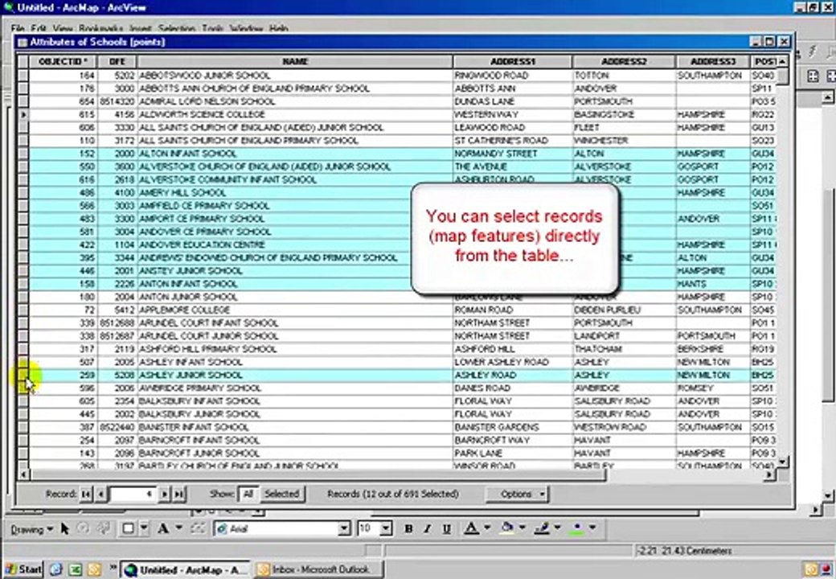Expand the rectangle tool shape dropdown arrow
836x579 pixels.
[x=144, y=528]
